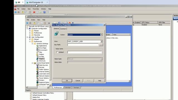The width and height of the screenshot is (178, 100).
Task: Open Window menu in Console1
Action: point(43,9)
